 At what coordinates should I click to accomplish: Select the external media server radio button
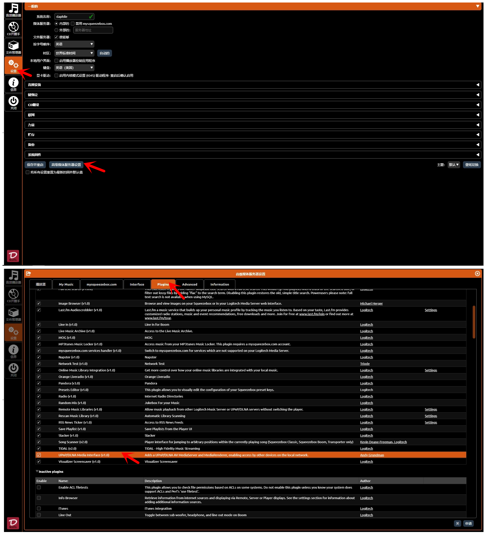pyautogui.click(x=56, y=30)
